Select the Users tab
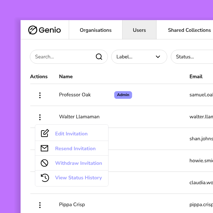The height and width of the screenshot is (213, 213). click(x=139, y=30)
